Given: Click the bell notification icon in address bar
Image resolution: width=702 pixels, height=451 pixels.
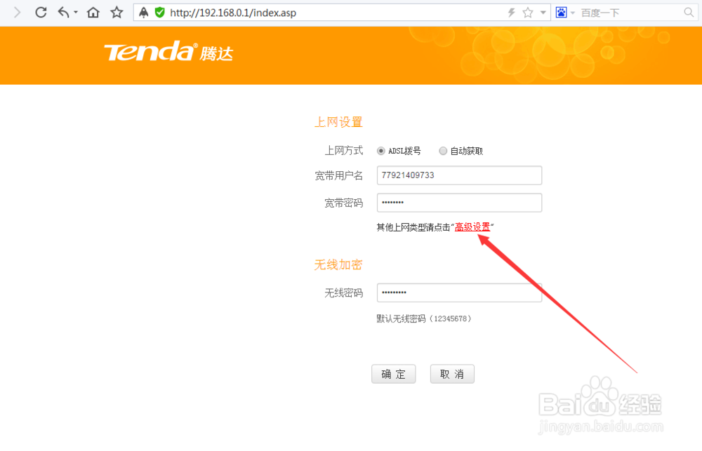Looking at the screenshot, I should 143,12.
